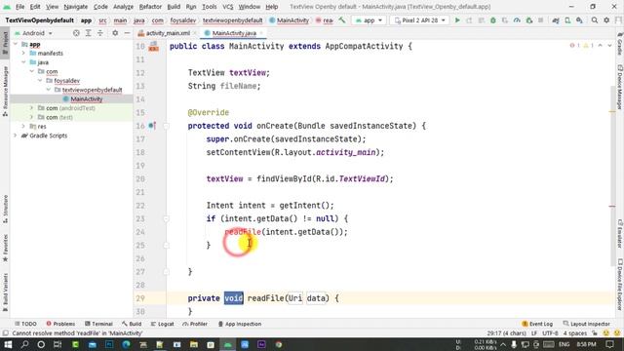Screen dimensions: 624x351
Task: Collapse the app module tree node
Action: pyautogui.click(x=16, y=44)
